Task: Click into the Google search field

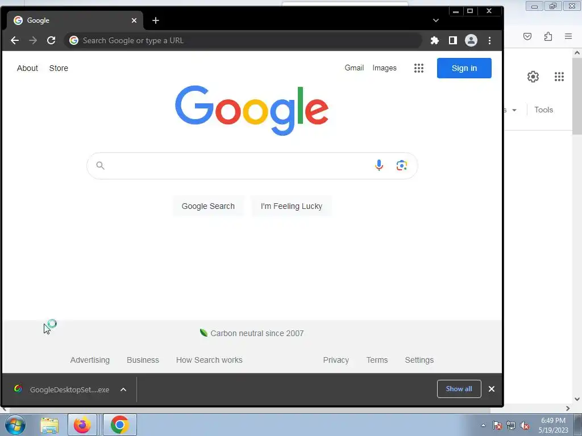Action: (252, 166)
